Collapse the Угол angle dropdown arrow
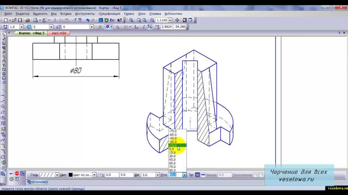 tap(184, 175)
